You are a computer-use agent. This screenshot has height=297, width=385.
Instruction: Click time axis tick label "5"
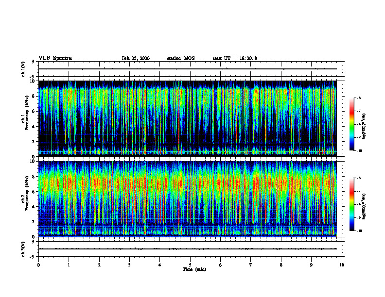190,265
